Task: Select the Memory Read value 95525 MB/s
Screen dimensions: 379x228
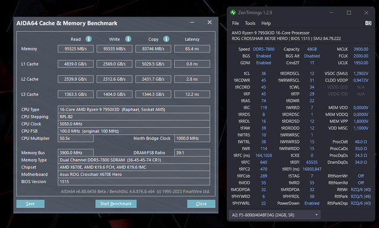Action: [76, 48]
